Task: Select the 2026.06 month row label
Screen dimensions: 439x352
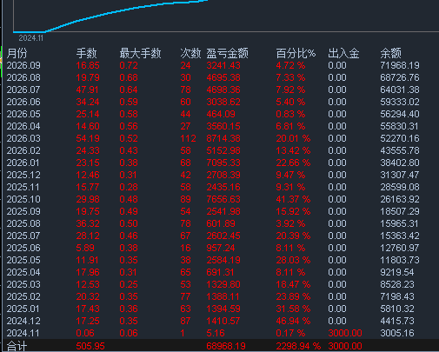Action: click(23, 102)
